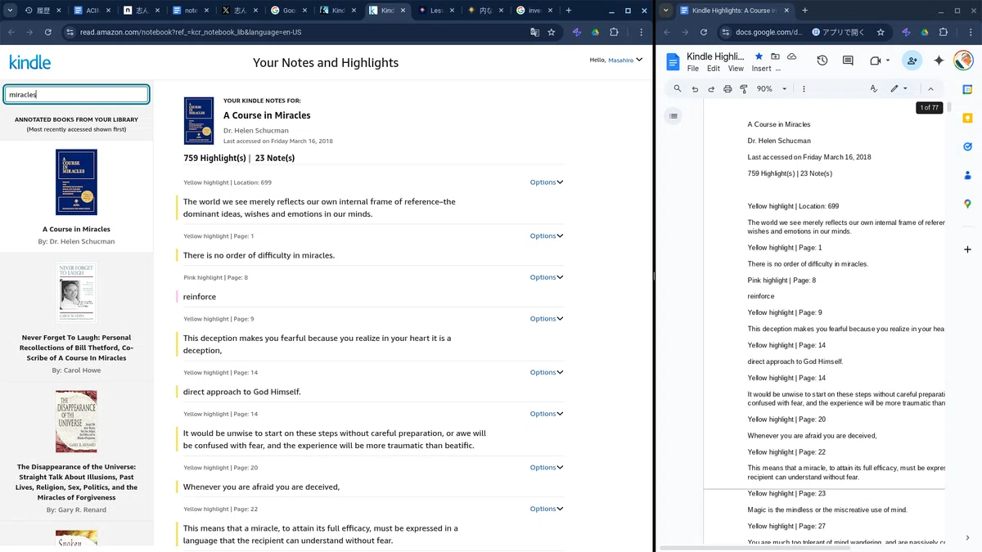Move document to folder icon

click(x=775, y=56)
